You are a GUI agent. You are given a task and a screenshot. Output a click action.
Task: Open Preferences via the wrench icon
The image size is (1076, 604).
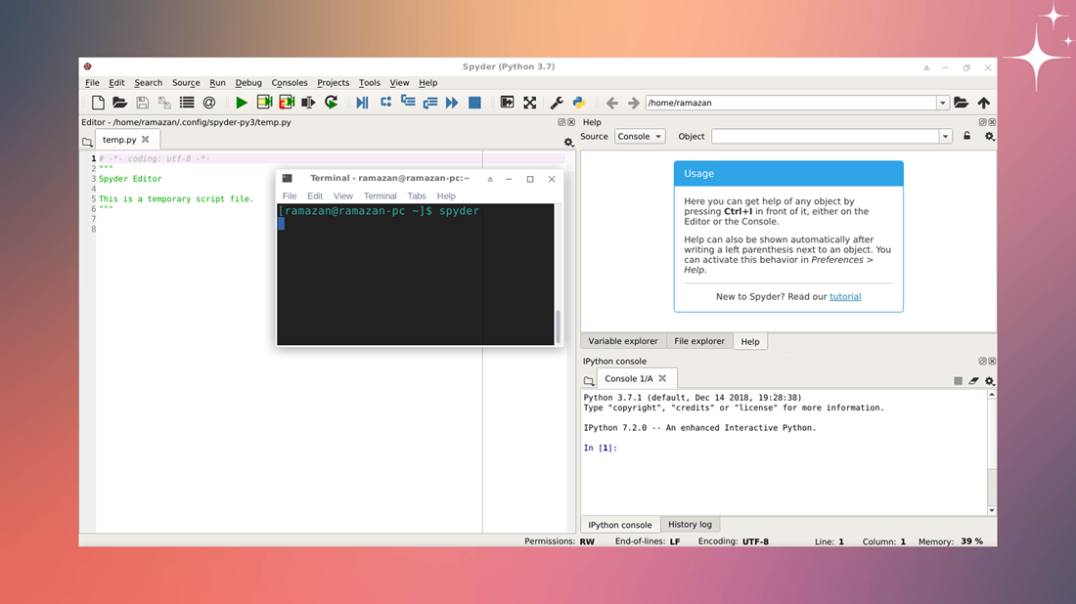[x=557, y=103]
